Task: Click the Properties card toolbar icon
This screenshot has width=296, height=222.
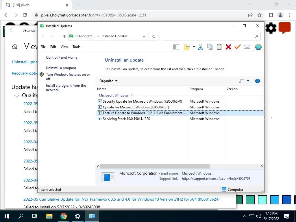Action: coord(247,47)
